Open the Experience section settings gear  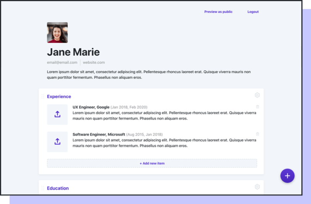click(x=257, y=95)
